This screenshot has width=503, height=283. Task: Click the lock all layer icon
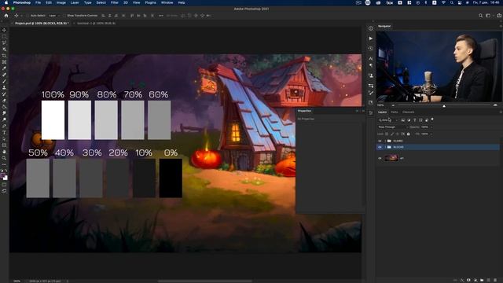[409, 134]
